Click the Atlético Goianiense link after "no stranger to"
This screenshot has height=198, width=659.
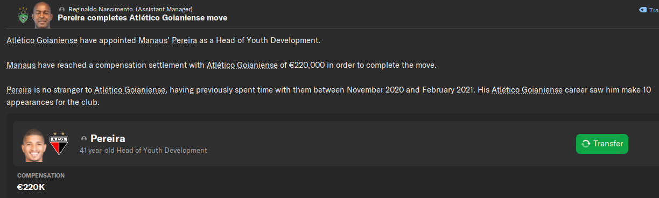click(x=130, y=90)
